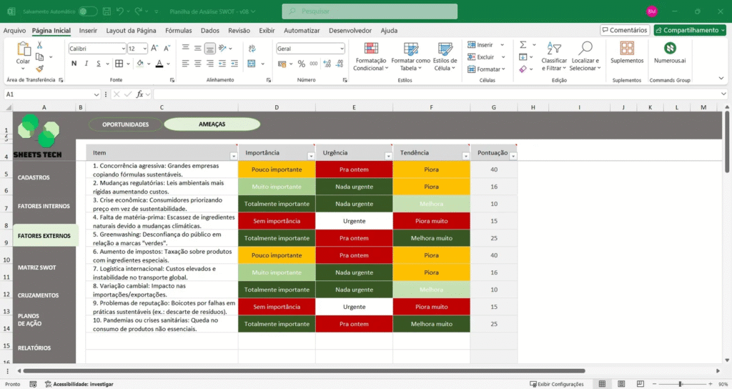Screen dimensions: 732x389
Task: Open the Importância column filter dropdown
Action: point(310,156)
